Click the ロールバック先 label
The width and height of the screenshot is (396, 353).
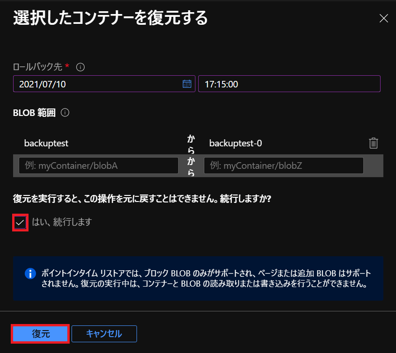tap(37, 67)
